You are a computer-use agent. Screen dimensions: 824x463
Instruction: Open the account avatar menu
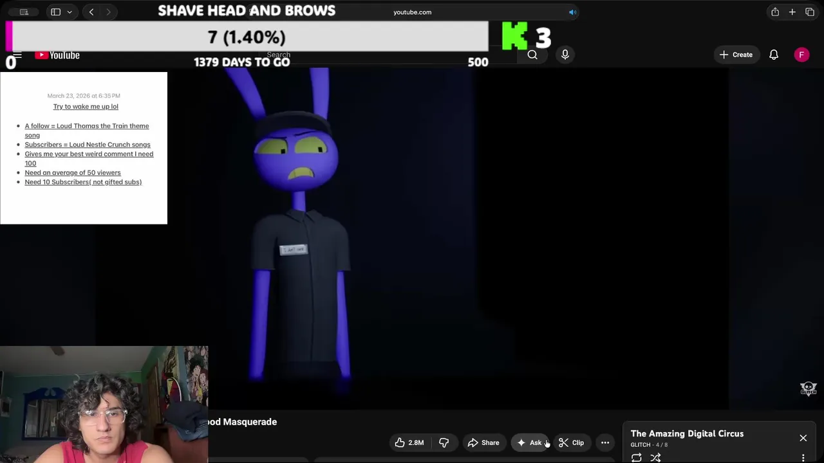(801, 55)
